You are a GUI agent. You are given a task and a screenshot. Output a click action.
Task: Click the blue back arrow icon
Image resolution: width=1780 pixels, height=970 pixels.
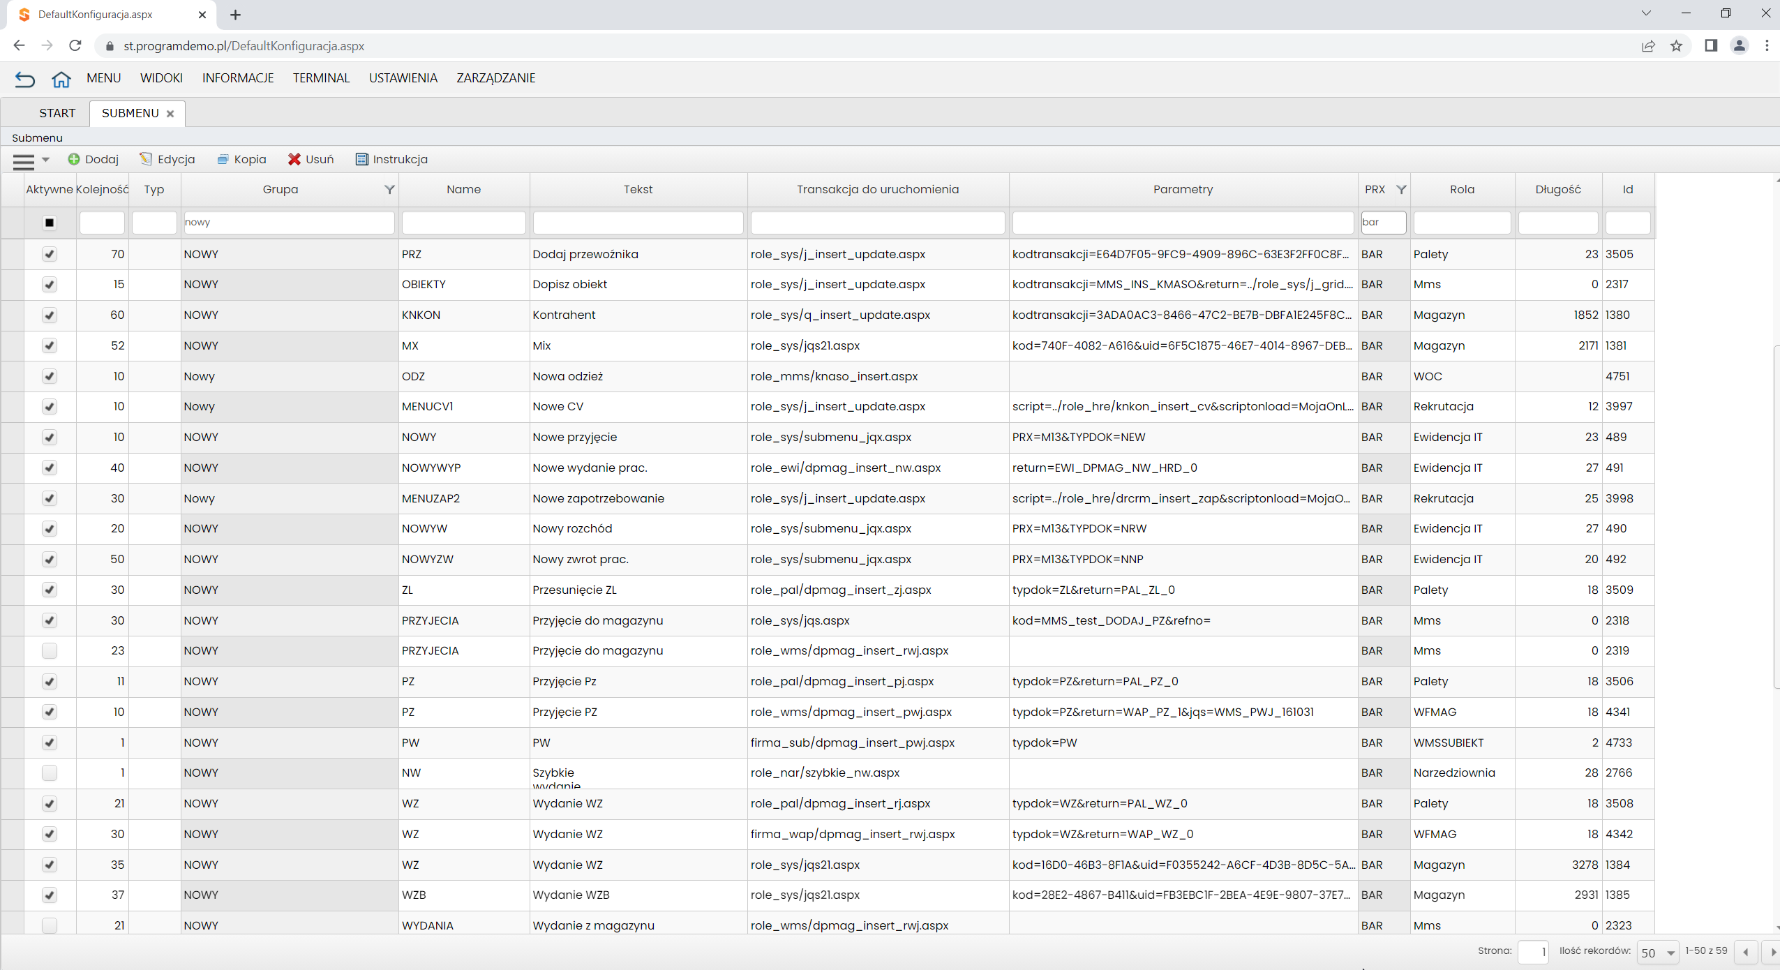tap(24, 79)
